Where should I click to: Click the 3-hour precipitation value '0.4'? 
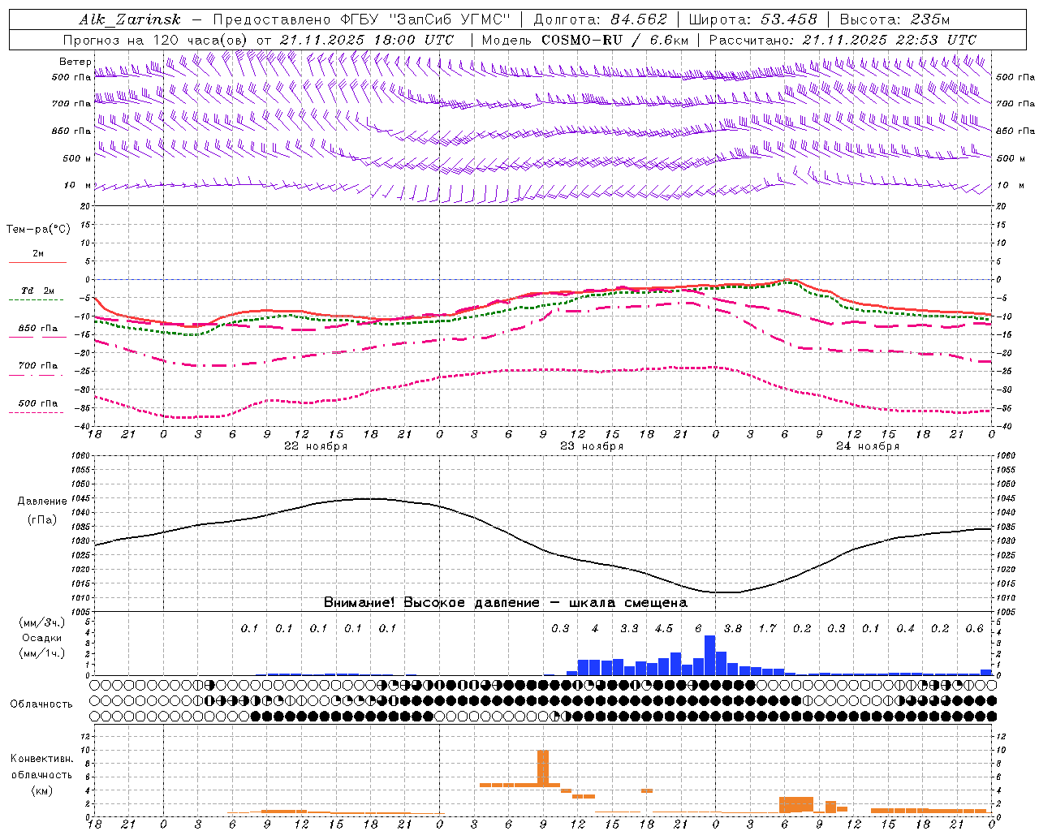(x=905, y=629)
